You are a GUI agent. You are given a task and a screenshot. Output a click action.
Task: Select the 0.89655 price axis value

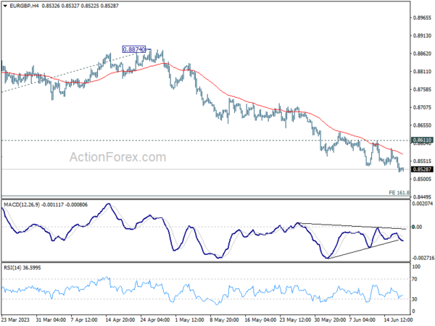tap(422, 17)
